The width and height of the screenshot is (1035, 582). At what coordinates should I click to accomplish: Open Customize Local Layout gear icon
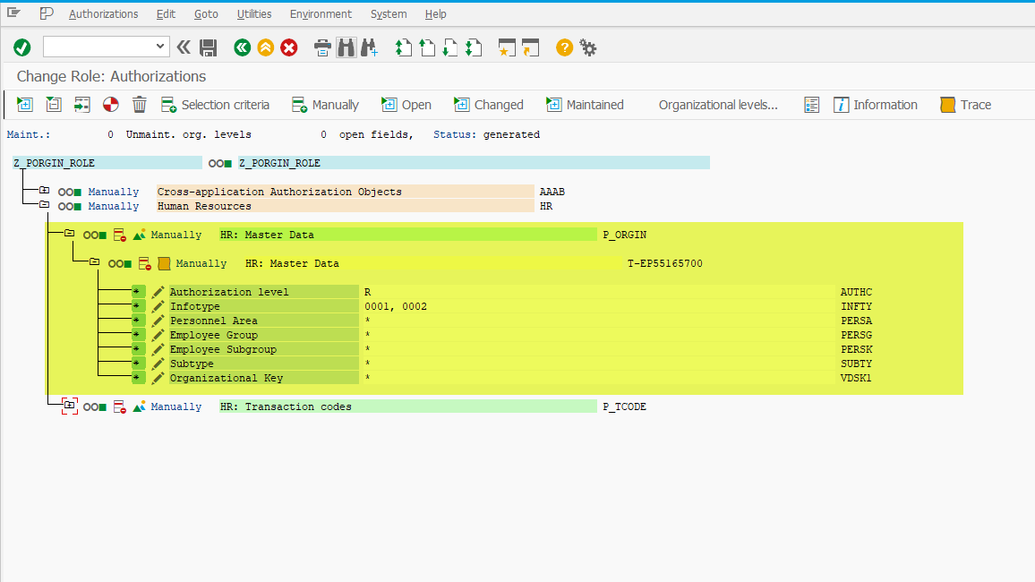pyautogui.click(x=587, y=47)
